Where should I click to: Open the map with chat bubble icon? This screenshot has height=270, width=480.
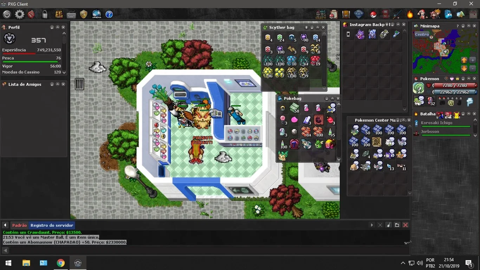pos(460,14)
